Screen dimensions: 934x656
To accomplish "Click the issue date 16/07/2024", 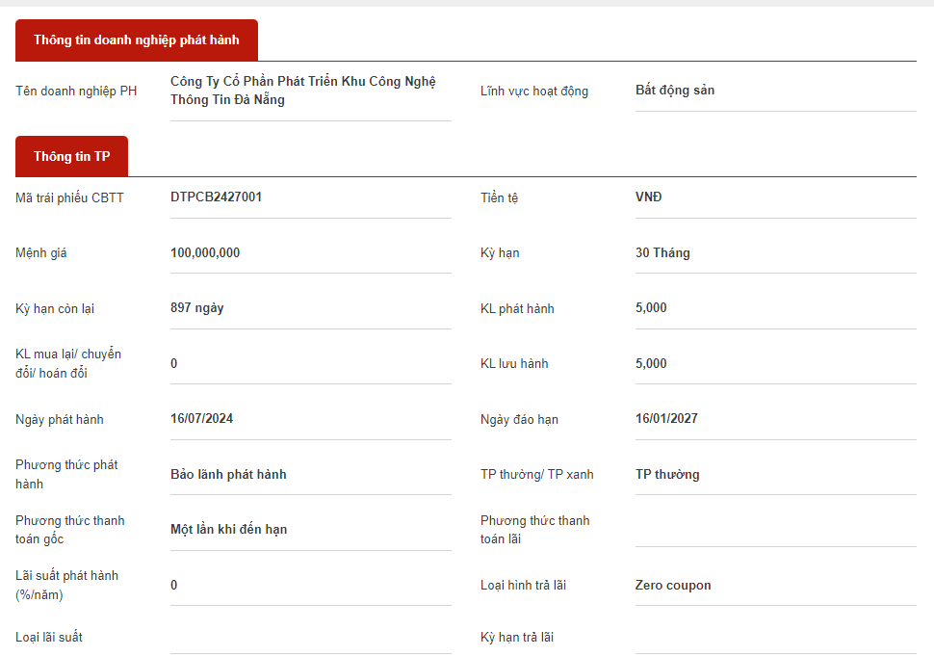I will (202, 419).
